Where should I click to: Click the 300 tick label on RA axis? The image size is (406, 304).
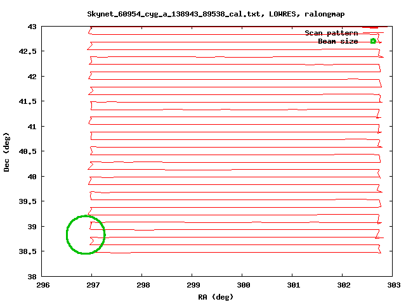point(243,285)
